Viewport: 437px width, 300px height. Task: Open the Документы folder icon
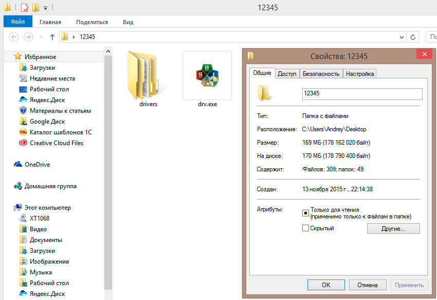[x=23, y=240]
